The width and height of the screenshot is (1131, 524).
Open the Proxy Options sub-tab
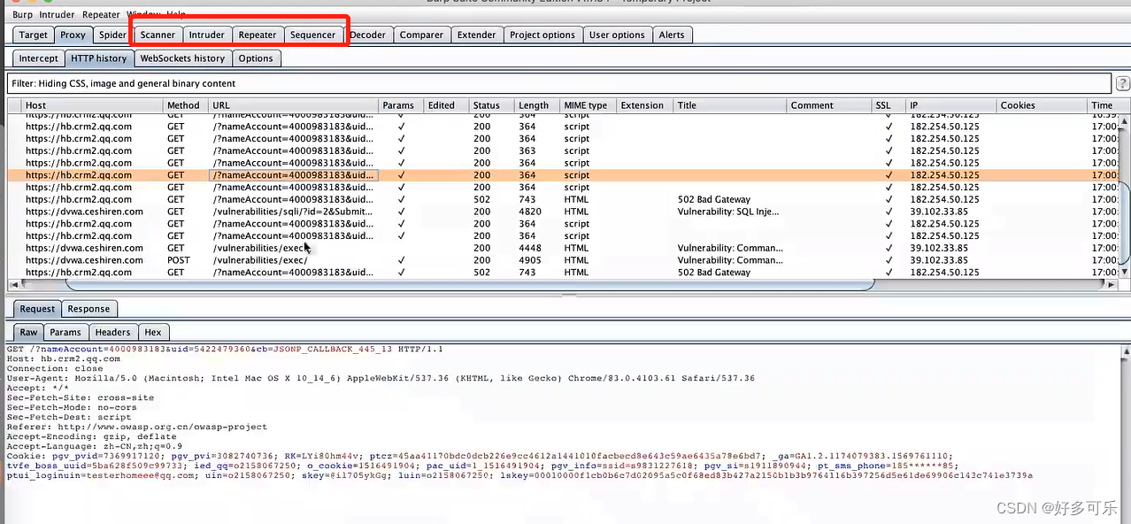[256, 58]
